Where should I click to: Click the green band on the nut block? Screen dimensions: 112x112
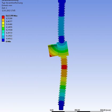tap(63, 51)
